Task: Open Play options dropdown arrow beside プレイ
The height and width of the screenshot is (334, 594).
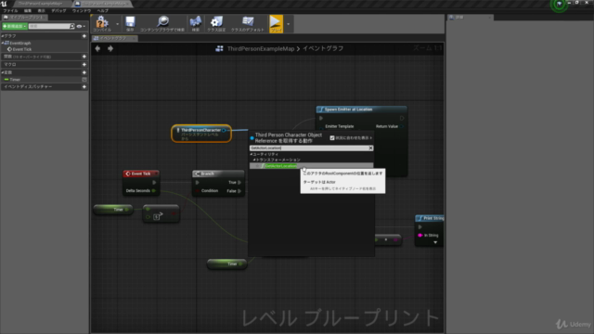Action: point(289,24)
